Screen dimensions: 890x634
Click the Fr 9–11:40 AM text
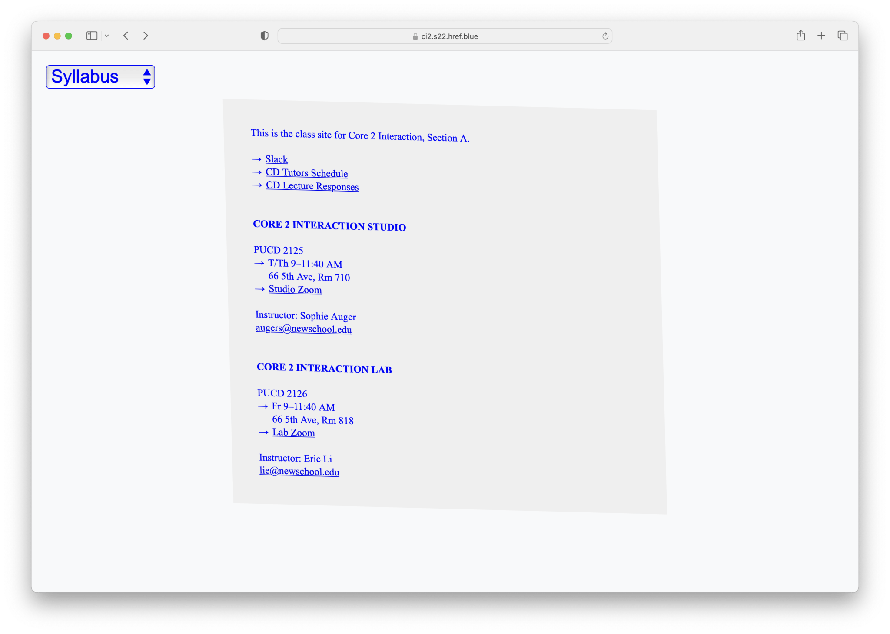tap(303, 407)
